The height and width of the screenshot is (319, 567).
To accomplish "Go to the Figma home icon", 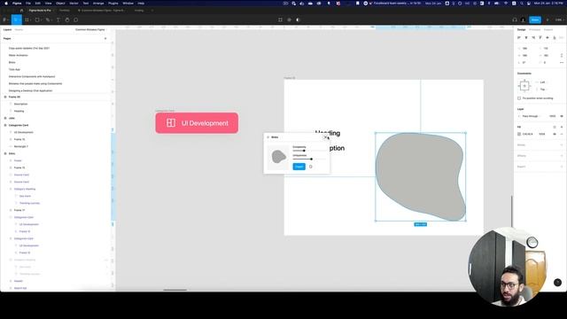I will click(21, 11).
